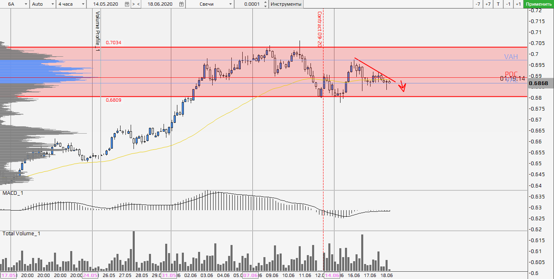Screen dimensions: 554x279
Task: Select the 'Volume Profile_1' label
Action: pos(97,31)
